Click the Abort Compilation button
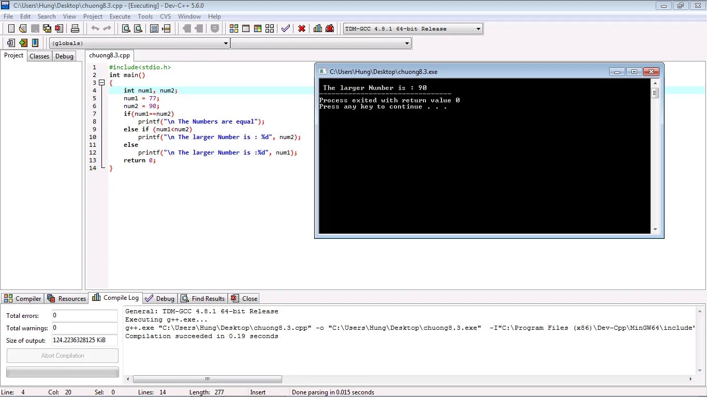The image size is (707, 397). (63, 356)
